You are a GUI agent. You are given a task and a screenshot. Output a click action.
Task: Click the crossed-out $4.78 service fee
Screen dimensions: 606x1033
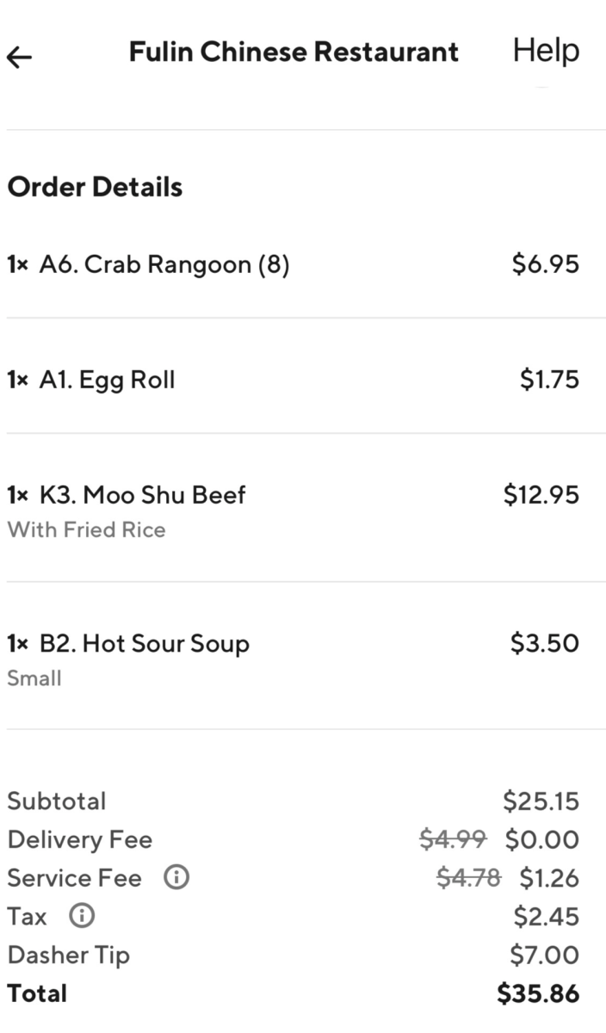coord(468,878)
